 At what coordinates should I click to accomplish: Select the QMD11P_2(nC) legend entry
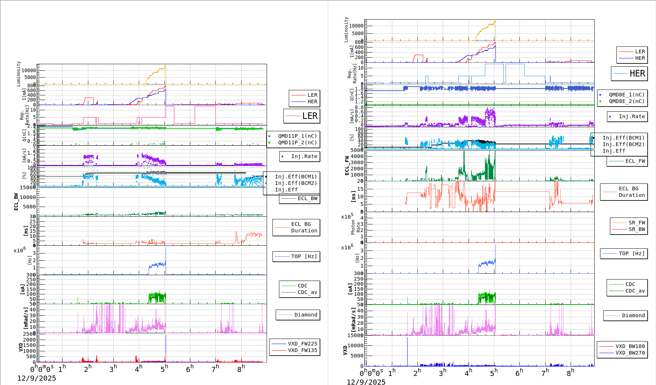tap(297, 142)
